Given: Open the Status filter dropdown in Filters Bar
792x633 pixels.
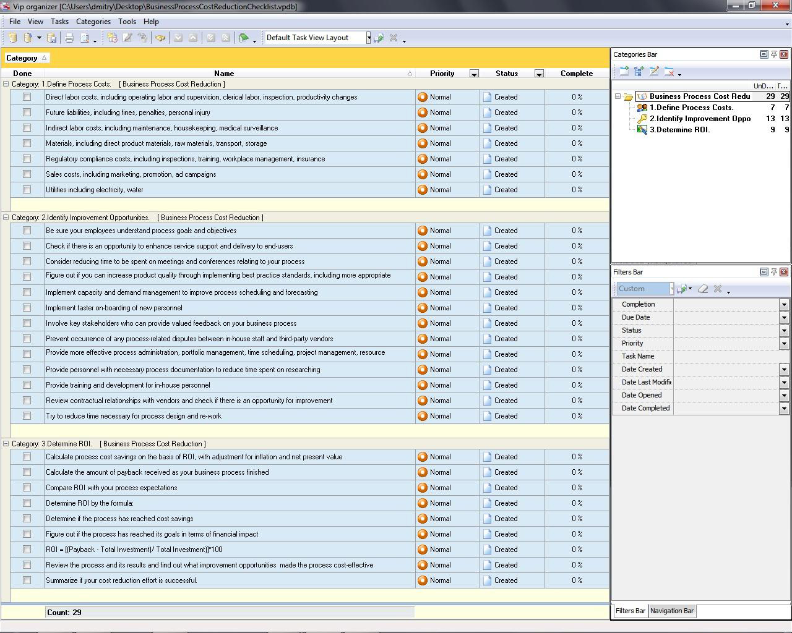Looking at the screenshot, I should [x=783, y=330].
